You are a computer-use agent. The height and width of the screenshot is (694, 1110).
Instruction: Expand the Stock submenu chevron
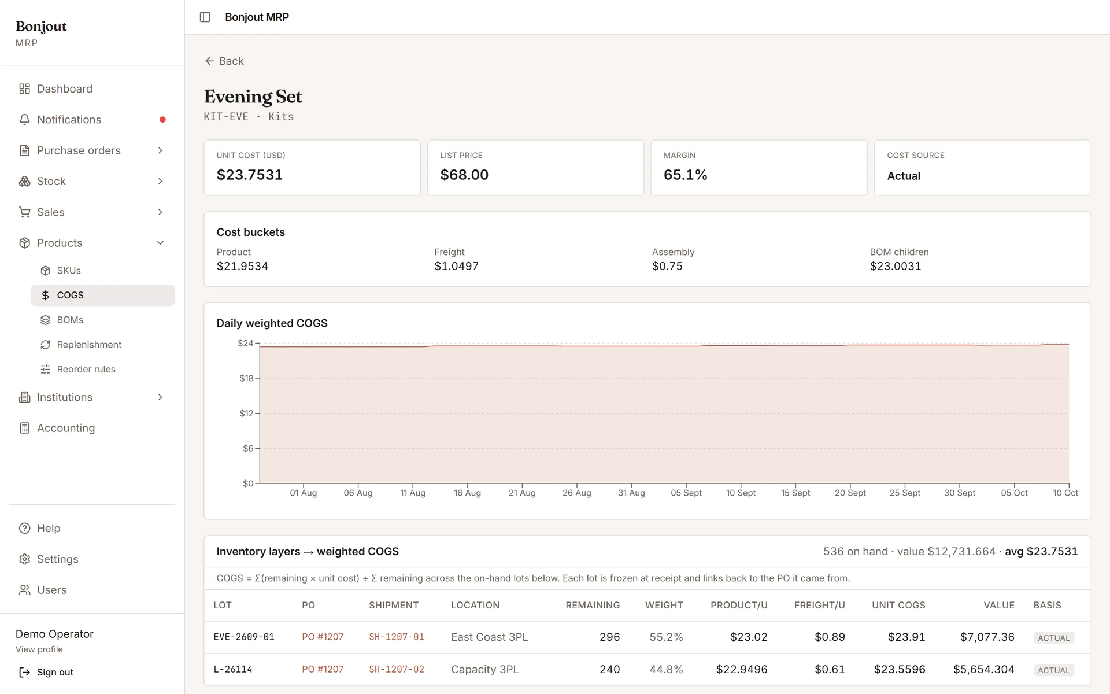point(160,182)
